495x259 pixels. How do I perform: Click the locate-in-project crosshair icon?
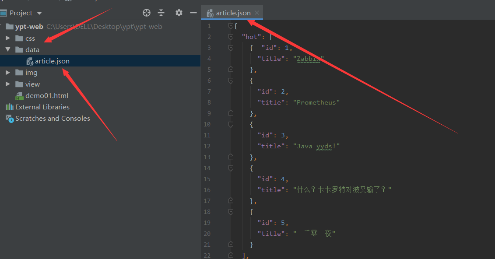click(x=147, y=13)
